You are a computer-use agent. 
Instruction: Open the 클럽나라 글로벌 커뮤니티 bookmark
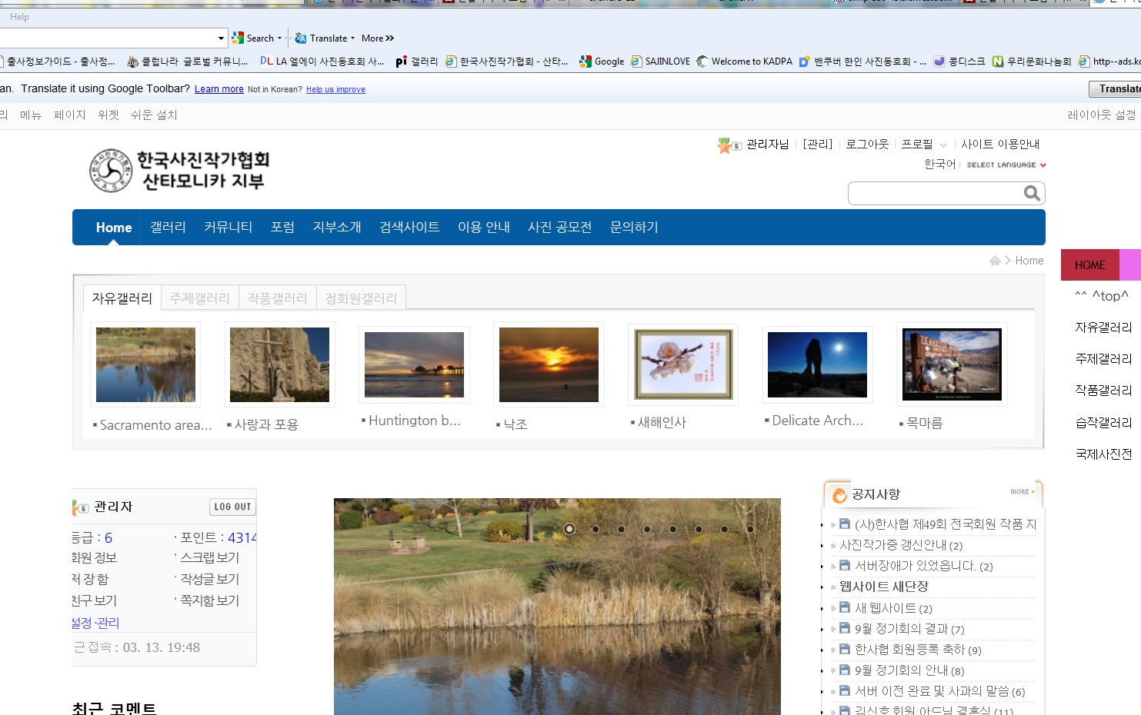coord(187,62)
